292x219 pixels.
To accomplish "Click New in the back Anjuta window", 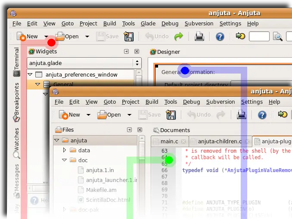I will [x=27, y=36].
